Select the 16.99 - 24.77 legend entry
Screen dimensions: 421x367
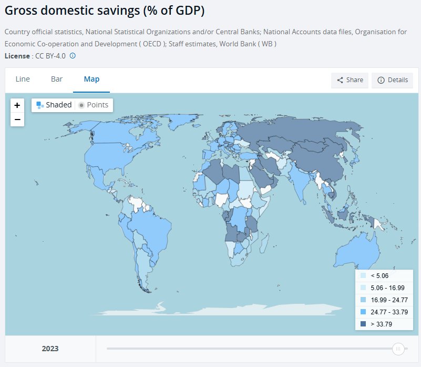[389, 300]
